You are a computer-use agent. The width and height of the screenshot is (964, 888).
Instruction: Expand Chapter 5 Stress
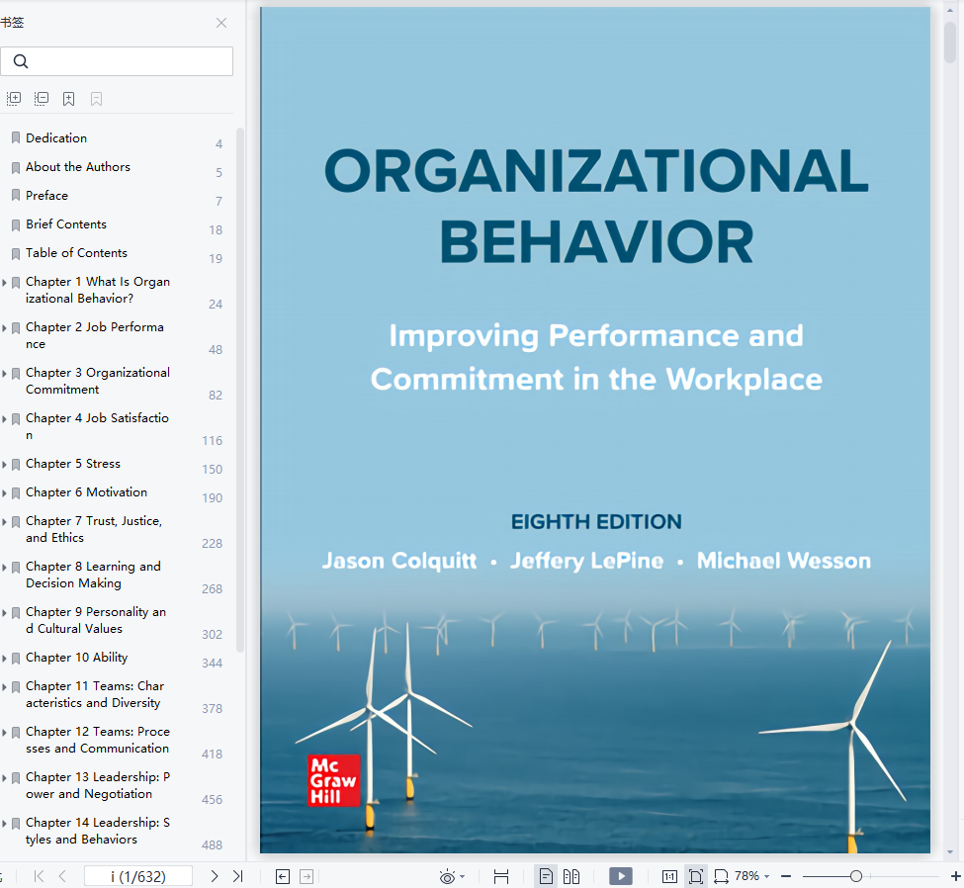(x=4, y=465)
